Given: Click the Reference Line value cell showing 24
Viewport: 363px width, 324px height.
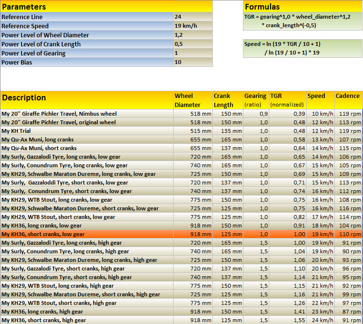Looking at the screenshot, I should point(193,17).
